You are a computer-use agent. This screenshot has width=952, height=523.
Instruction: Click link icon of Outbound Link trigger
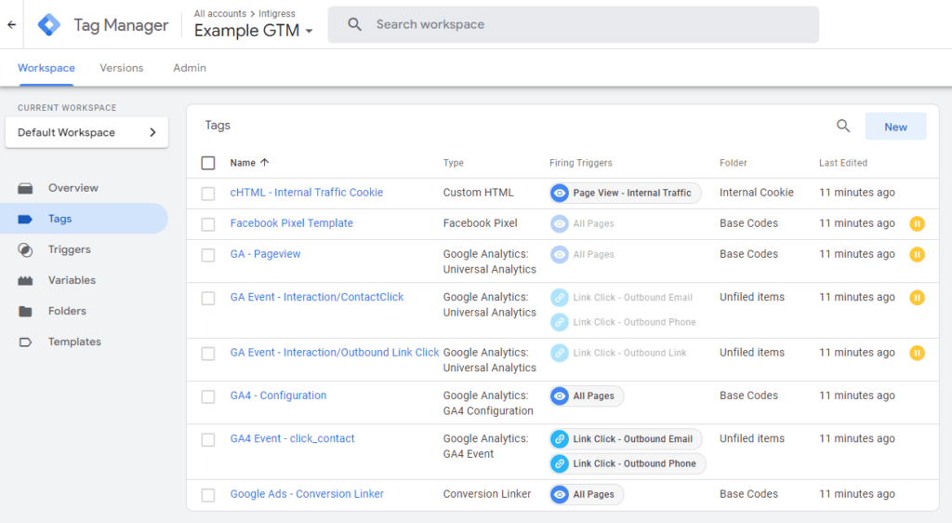click(559, 353)
